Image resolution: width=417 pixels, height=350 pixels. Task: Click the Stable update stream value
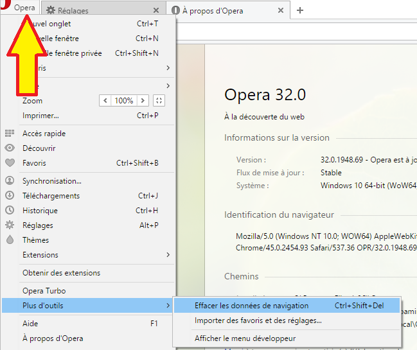331,173
